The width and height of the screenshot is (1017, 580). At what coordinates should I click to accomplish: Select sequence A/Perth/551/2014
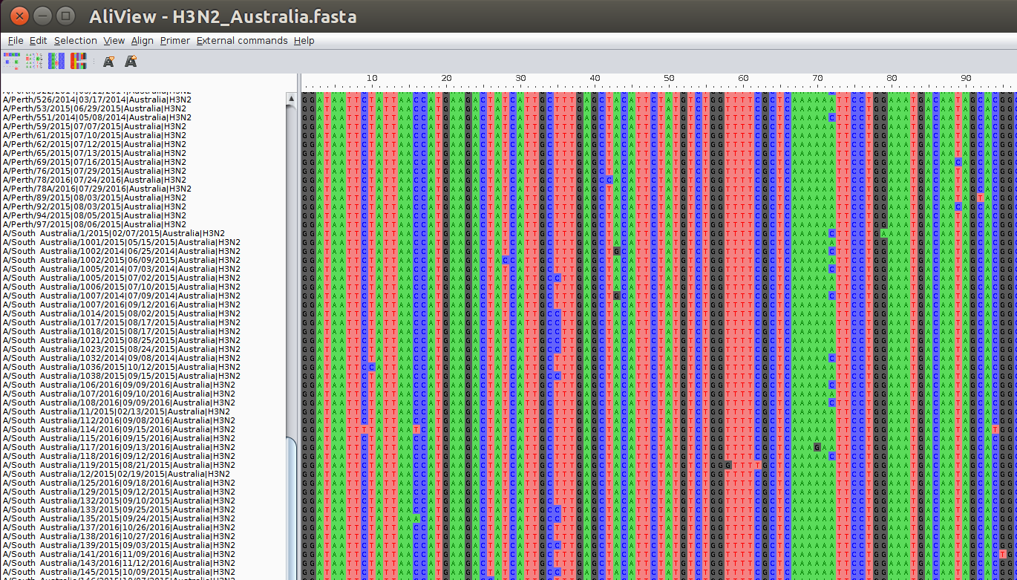97,117
